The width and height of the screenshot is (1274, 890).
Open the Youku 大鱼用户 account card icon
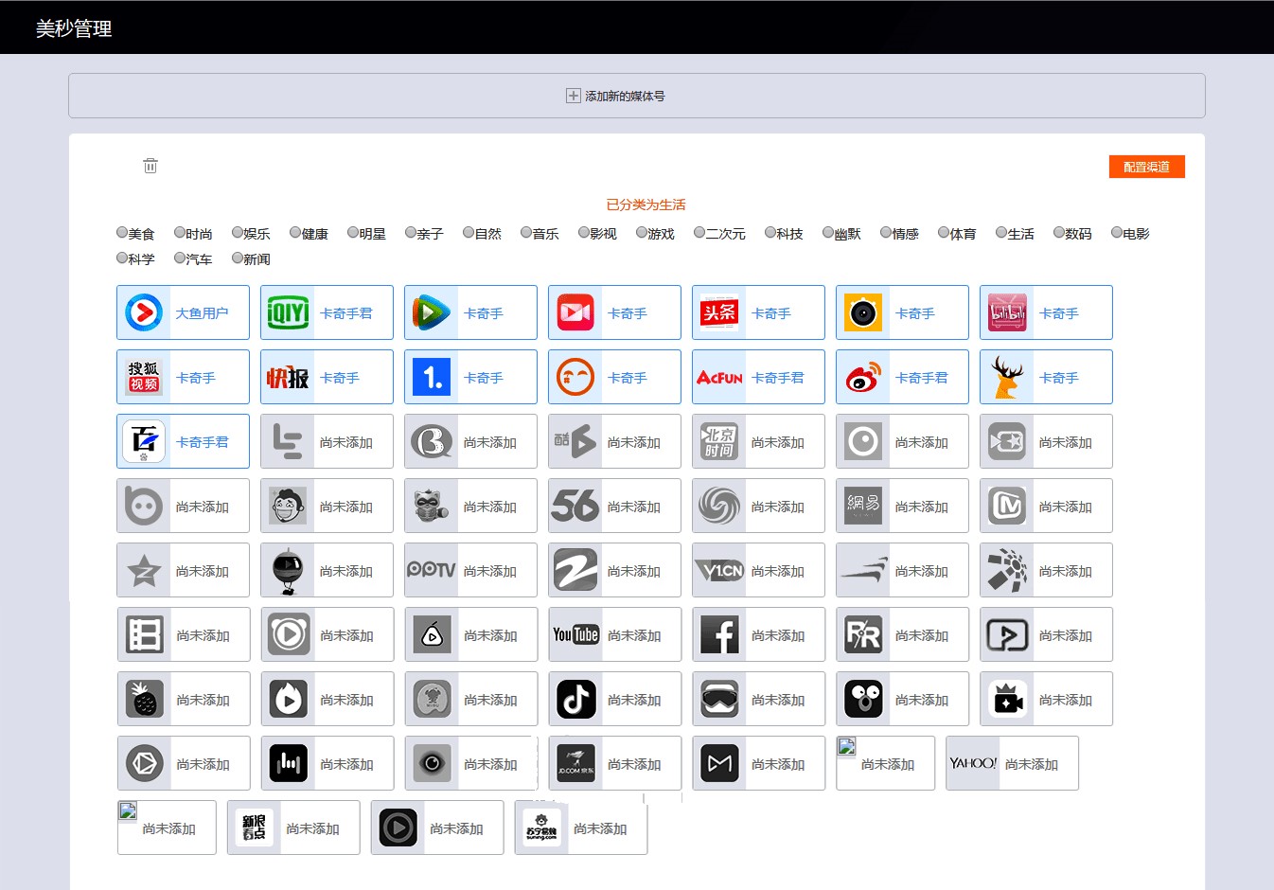(x=144, y=312)
